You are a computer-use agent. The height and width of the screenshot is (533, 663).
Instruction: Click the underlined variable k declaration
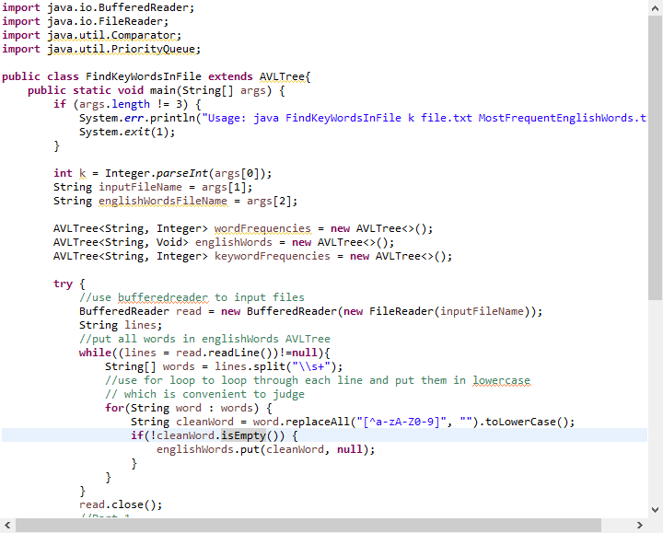click(83, 173)
